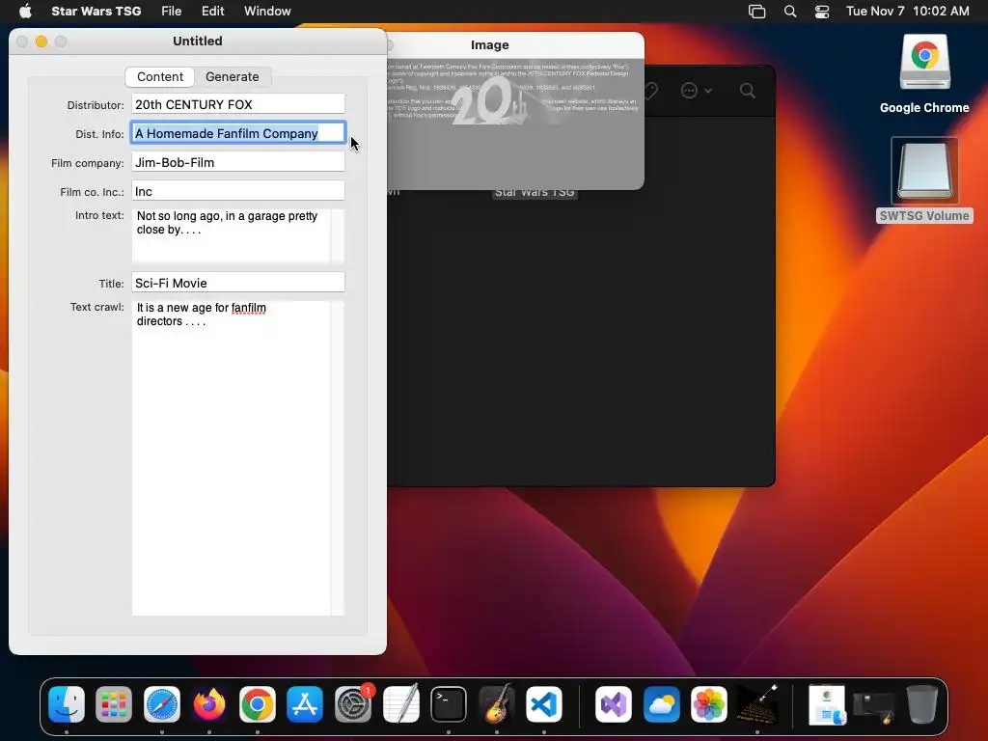Click the search icon in the dark window
The height and width of the screenshot is (741, 988).
point(748,91)
